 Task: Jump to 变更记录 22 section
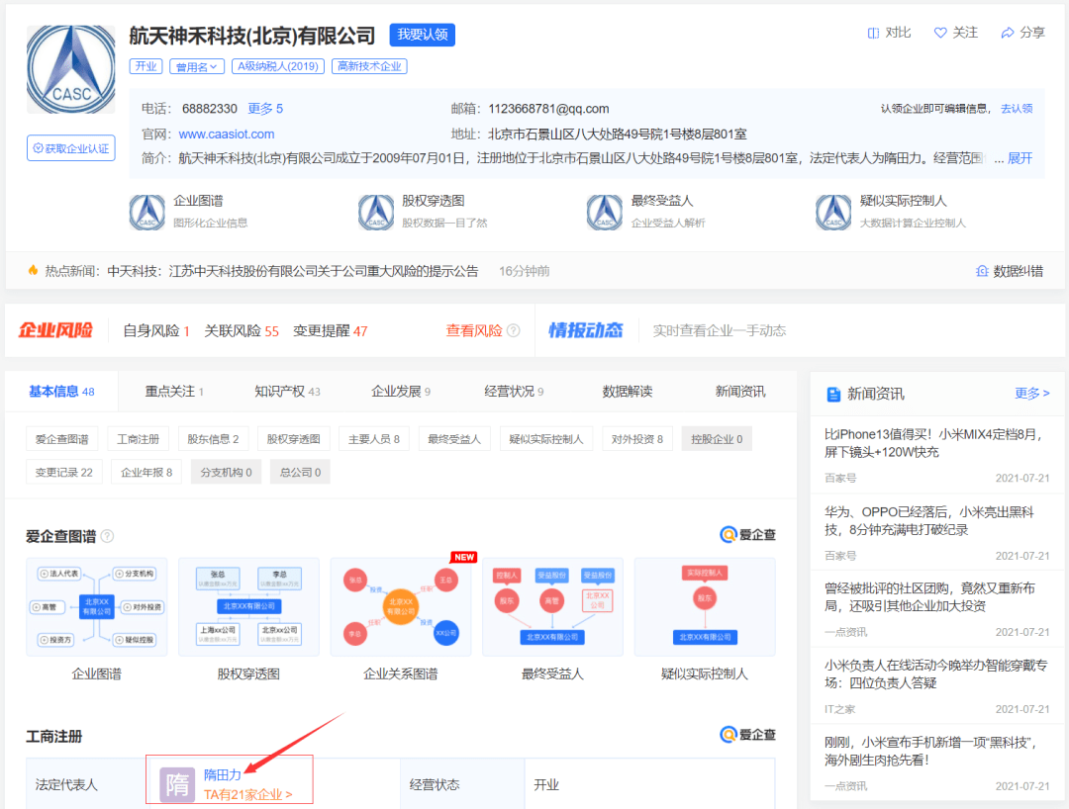[64, 472]
